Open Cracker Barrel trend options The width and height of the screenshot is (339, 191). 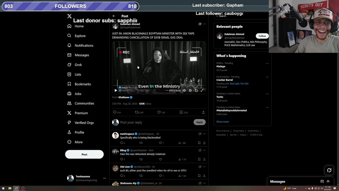click(267, 77)
